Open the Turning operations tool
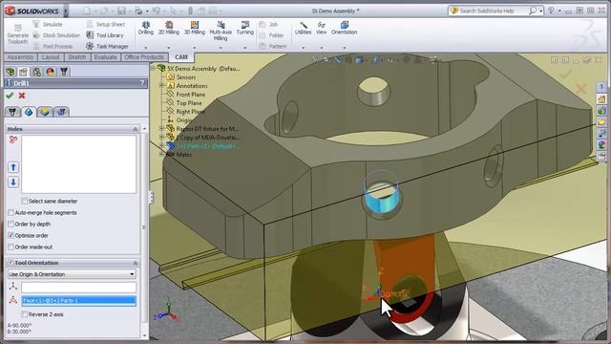 coord(245,29)
